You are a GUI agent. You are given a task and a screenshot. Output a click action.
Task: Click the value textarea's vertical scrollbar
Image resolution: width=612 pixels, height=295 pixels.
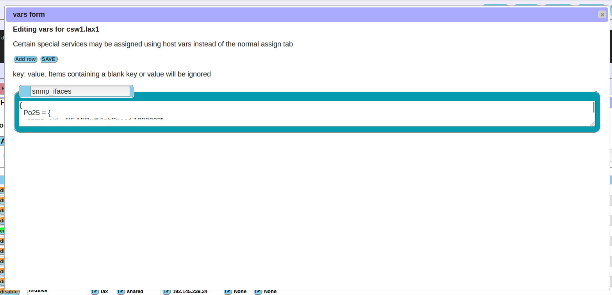[594, 108]
